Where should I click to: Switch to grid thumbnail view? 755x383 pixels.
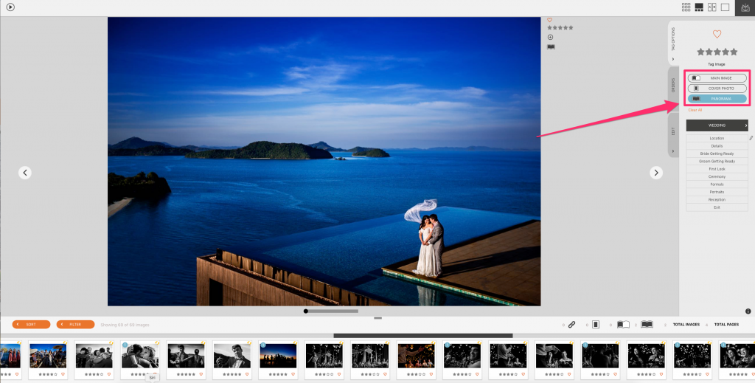tap(686, 7)
